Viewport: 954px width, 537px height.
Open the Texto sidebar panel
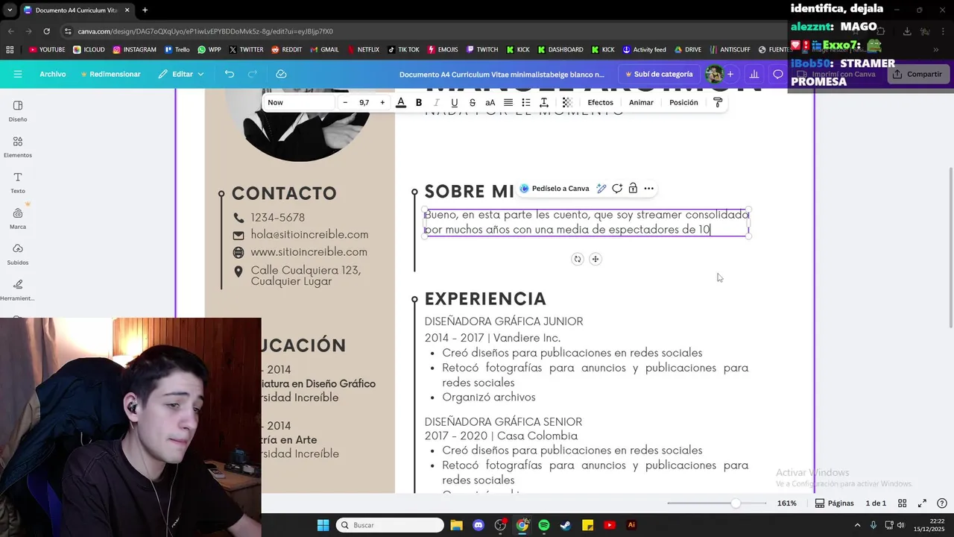pyautogui.click(x=18, y=183)
